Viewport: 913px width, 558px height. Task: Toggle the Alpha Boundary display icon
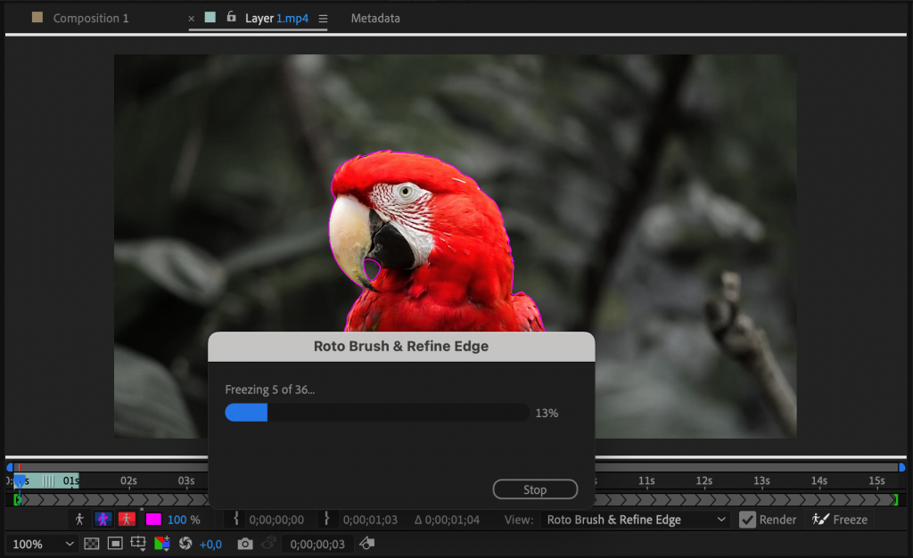(103, 519)
